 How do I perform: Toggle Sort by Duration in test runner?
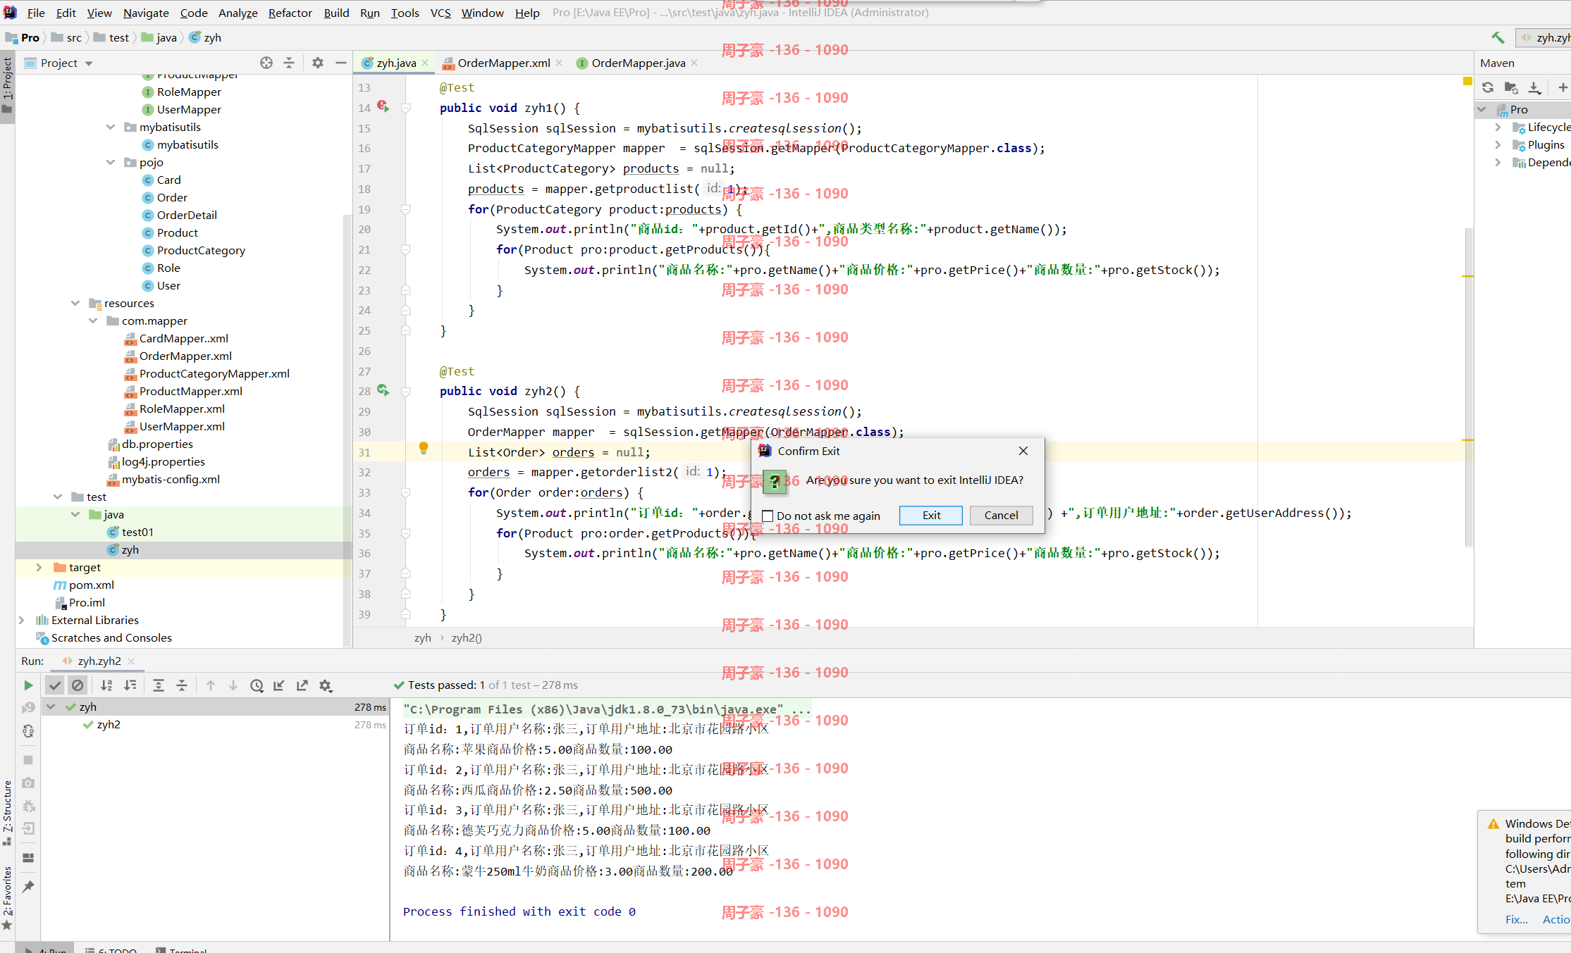point(130,685)
